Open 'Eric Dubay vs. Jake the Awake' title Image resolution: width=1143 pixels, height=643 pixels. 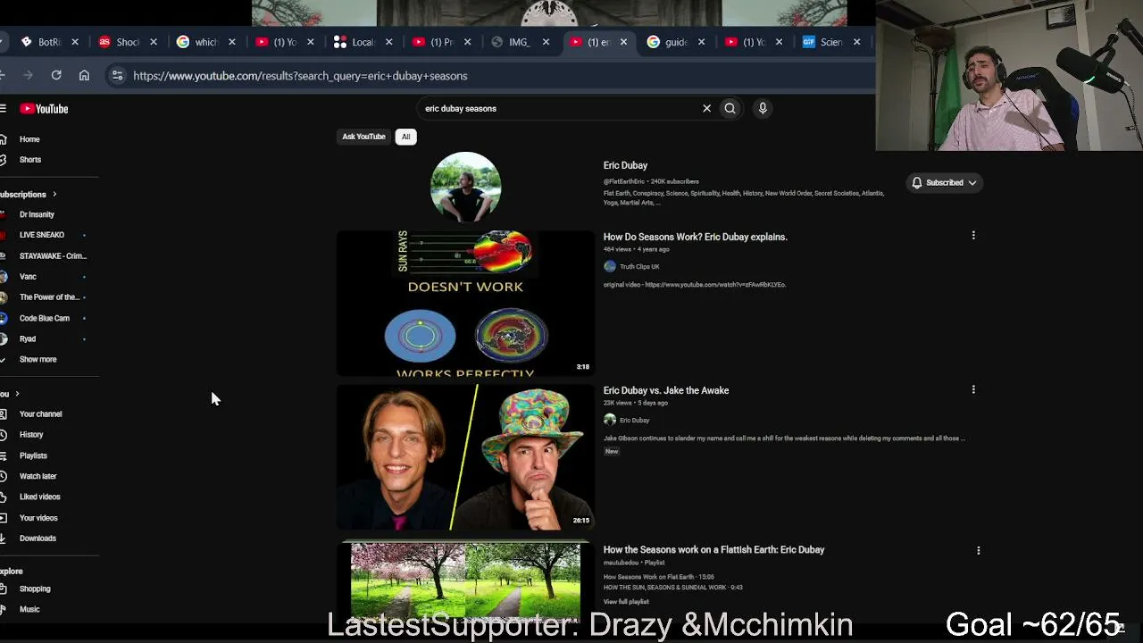666,390
